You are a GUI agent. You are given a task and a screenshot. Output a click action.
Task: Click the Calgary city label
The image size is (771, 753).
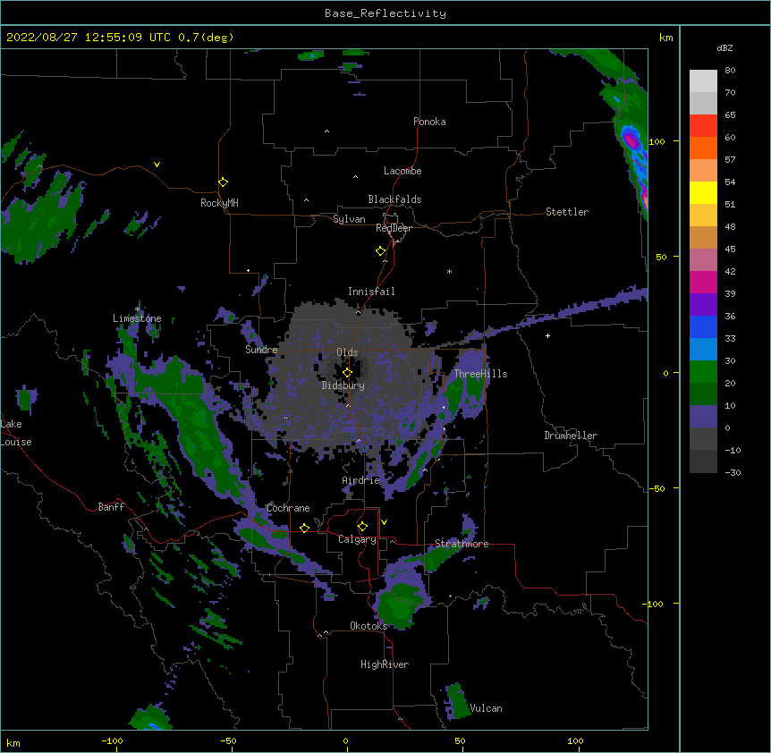[x=358, y=539]
